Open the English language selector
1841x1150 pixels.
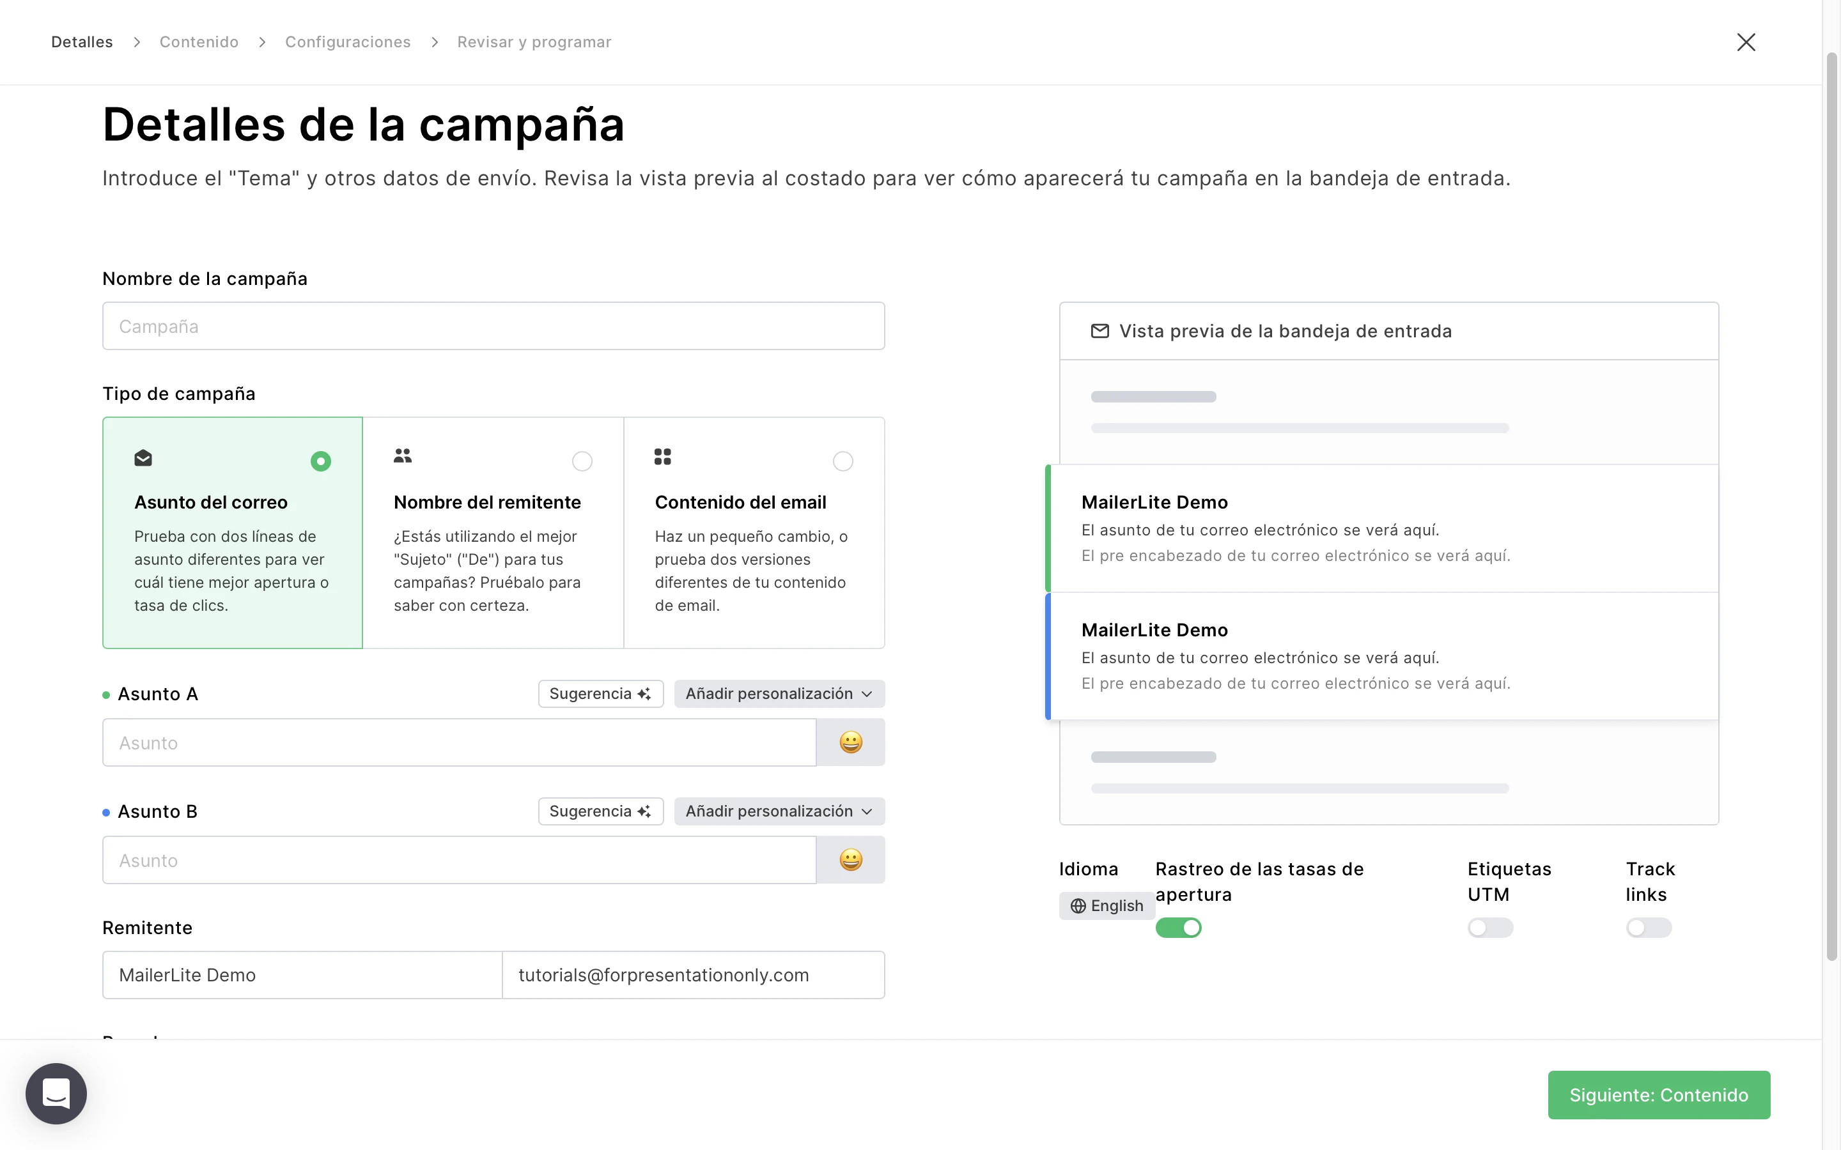tap(1107, 906)
